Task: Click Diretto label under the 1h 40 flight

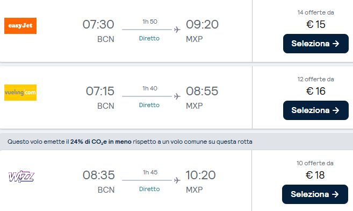Action: coord(149,105)
